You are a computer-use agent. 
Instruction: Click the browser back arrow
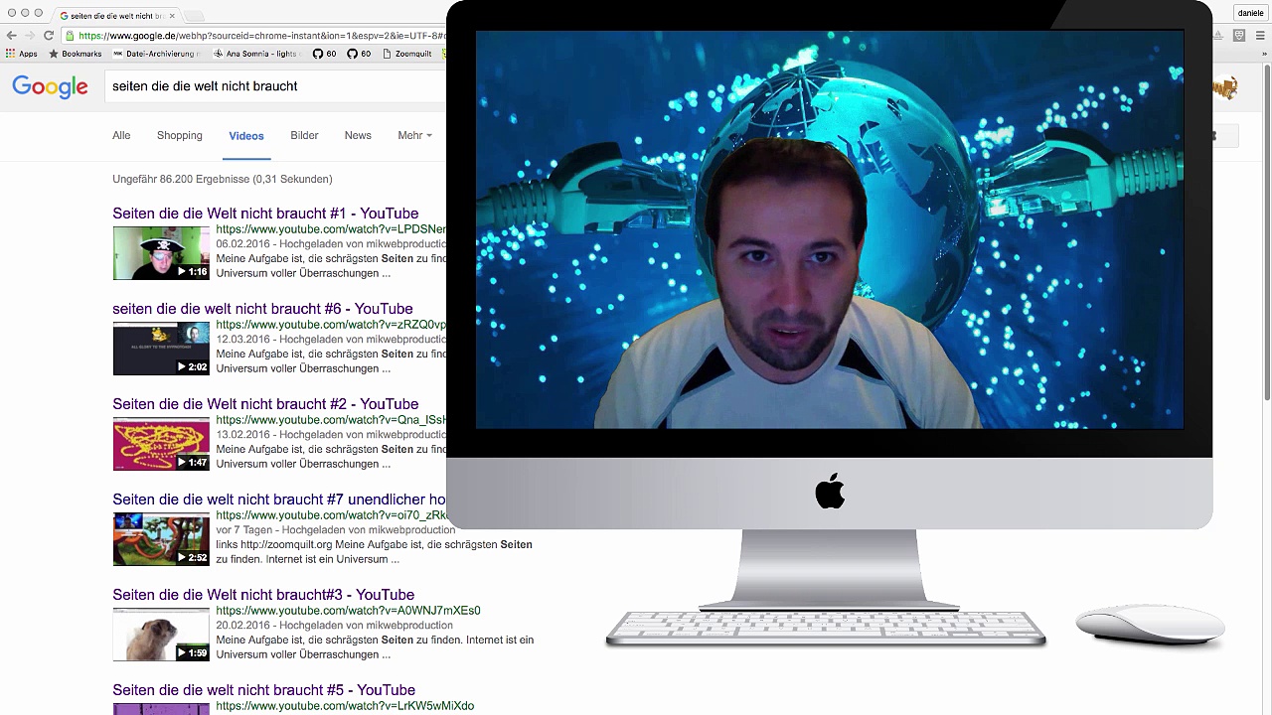[x=12, y=35]
